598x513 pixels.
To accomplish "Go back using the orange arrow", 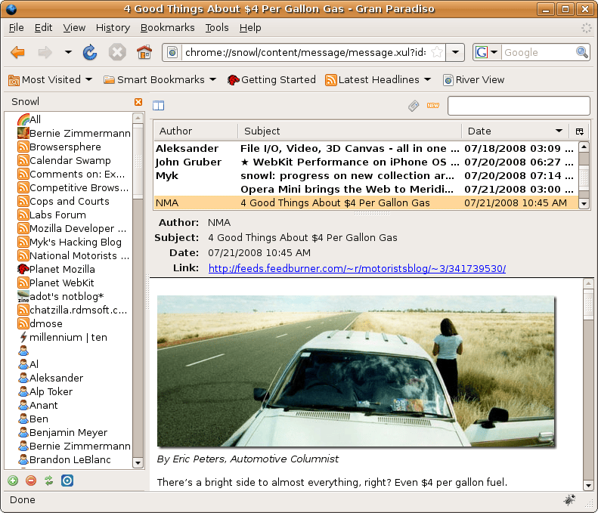I will (x=17, y=52).
